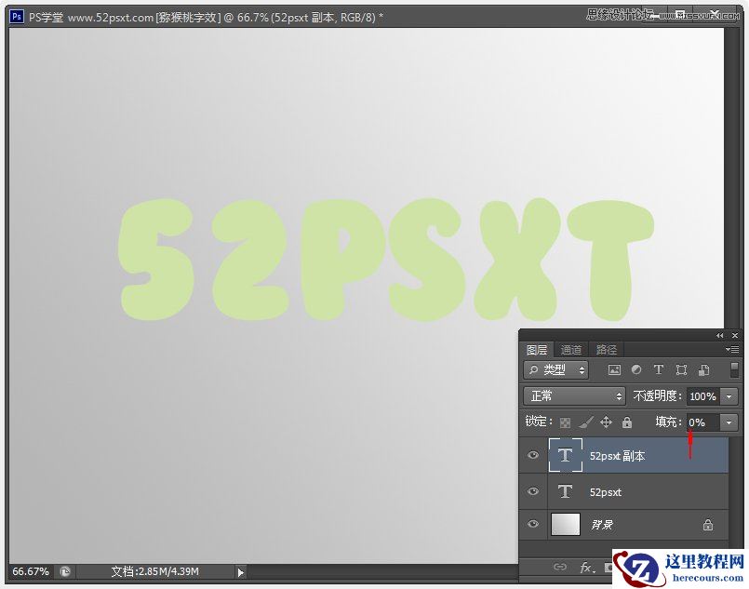The height and width of the screenshot is (589, 749).
Task: Click the 背景 layer name
Action: click(601, 525)
